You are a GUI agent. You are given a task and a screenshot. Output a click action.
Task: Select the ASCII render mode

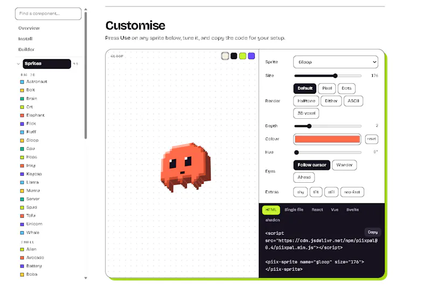353,101
